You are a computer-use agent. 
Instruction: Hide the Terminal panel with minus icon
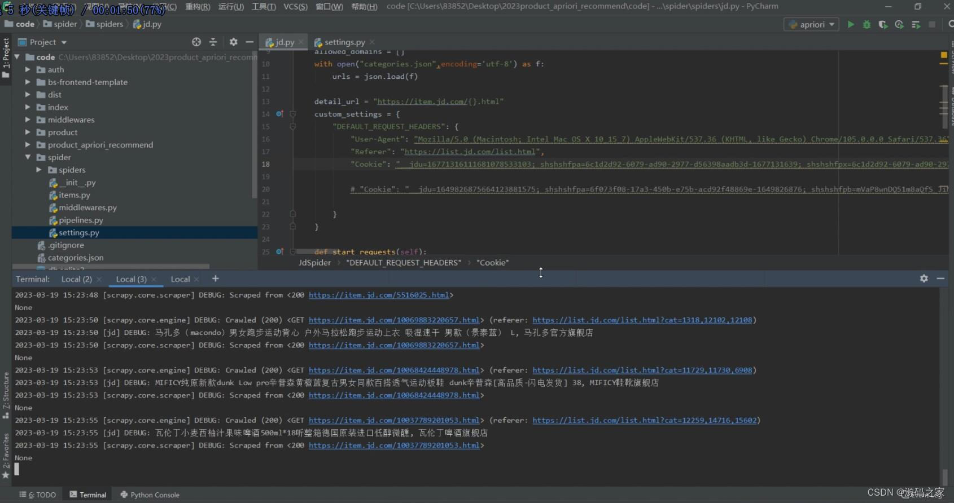click(940, 279)
